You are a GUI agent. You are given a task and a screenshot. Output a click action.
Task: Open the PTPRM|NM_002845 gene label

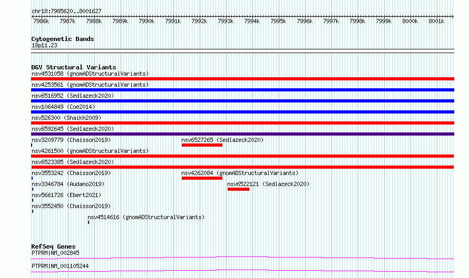point(55,253)
